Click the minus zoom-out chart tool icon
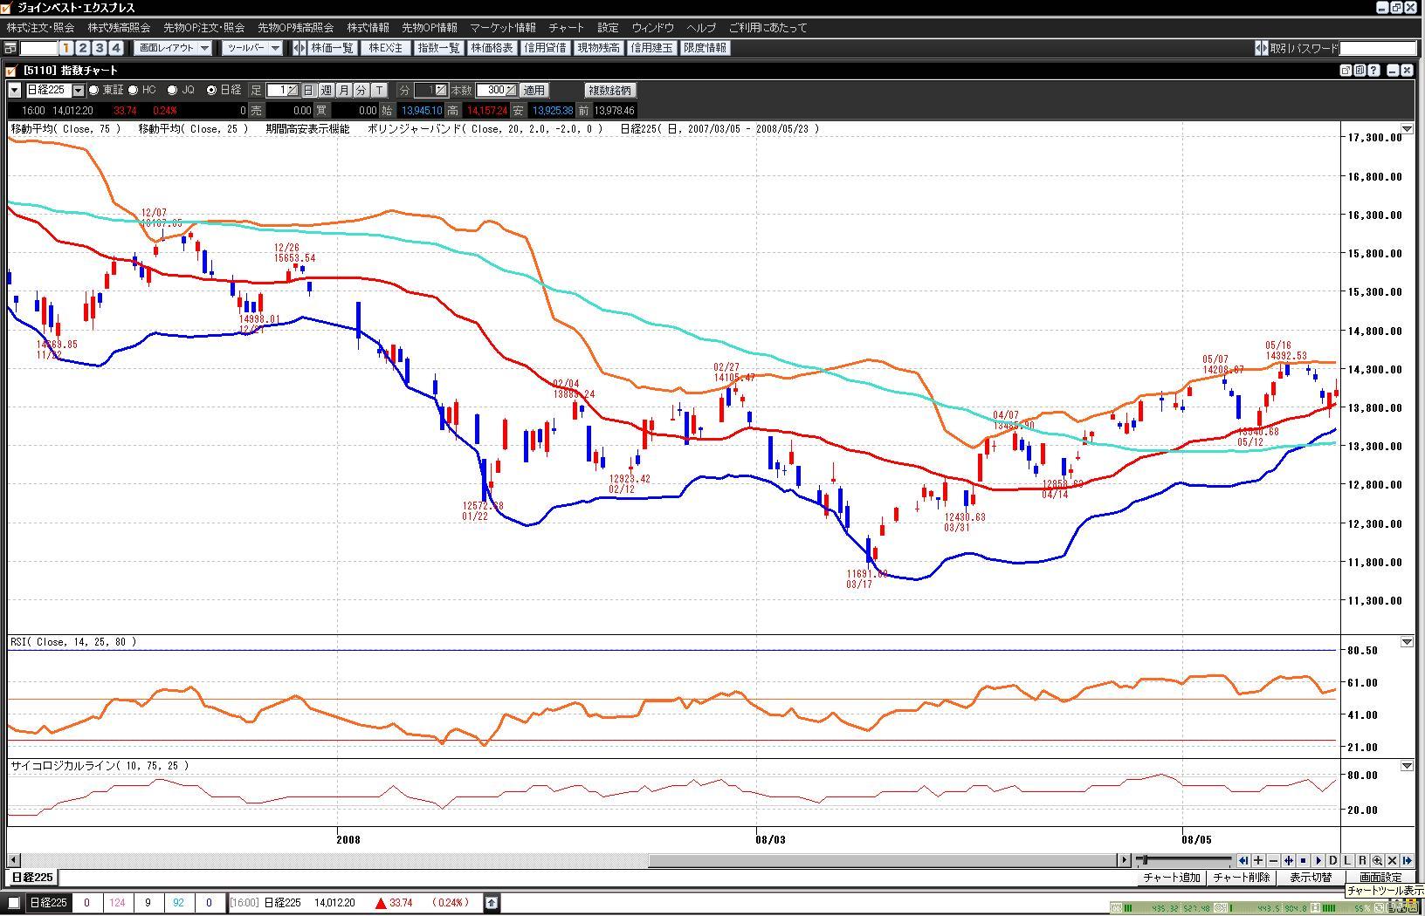The width and height of the screenshot is (1425, 916). coord(1273,860)
